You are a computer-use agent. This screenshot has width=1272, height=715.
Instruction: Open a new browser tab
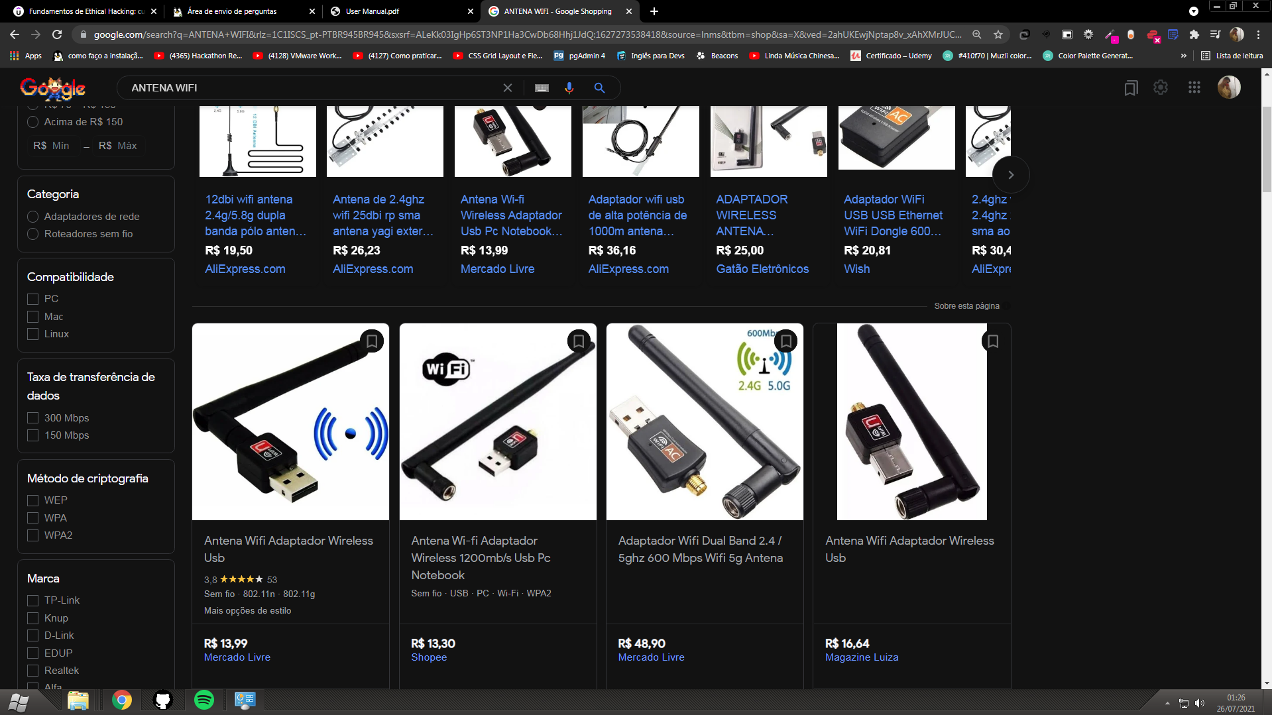(x=654, y=11)
